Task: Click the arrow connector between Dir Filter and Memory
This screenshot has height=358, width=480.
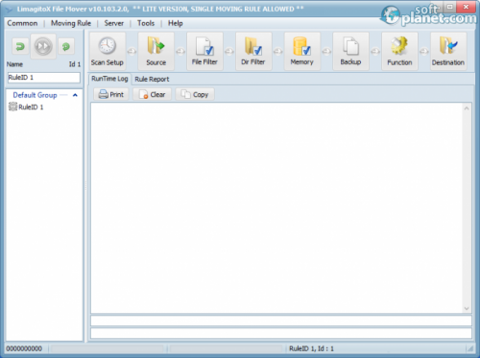Action: (278, 51)
